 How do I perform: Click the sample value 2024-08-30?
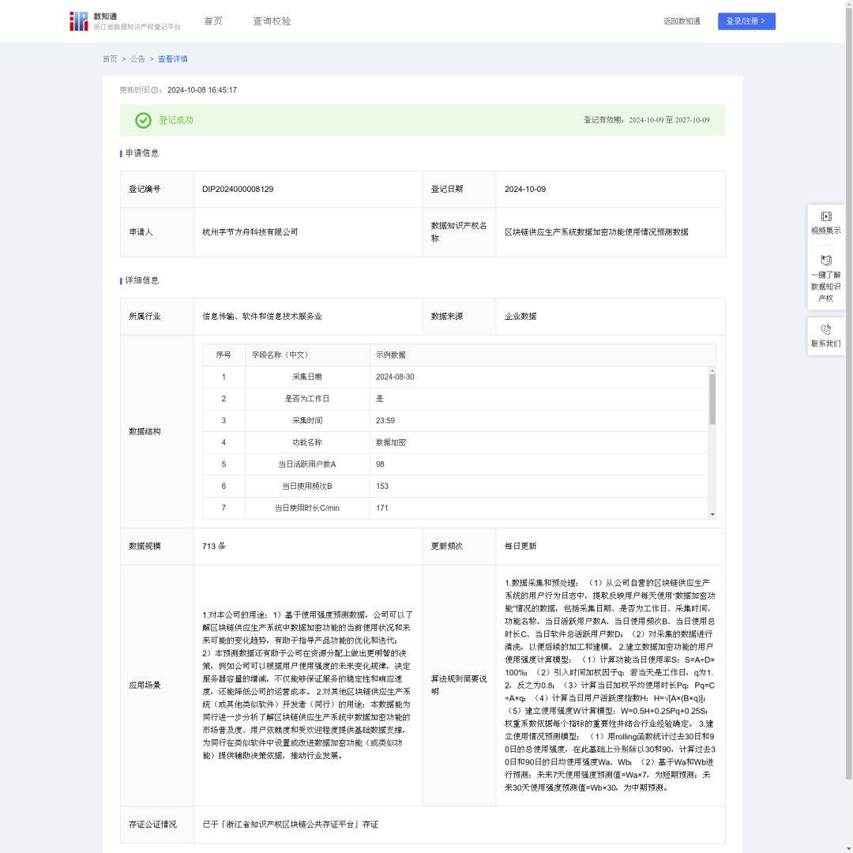tap(395, 377)
